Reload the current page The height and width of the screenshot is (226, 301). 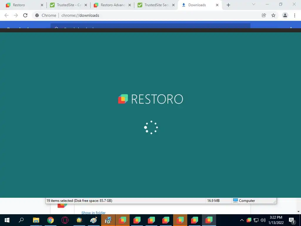25,15
